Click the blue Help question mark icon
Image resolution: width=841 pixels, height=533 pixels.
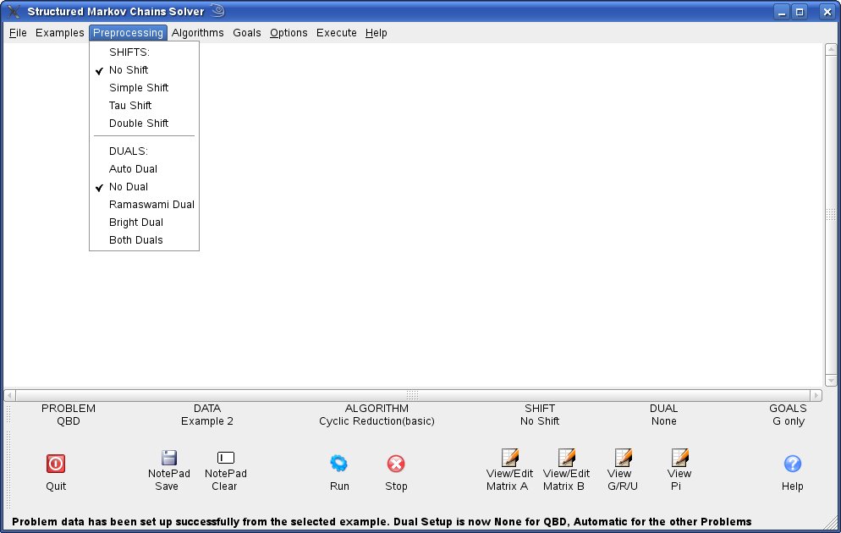792,463
